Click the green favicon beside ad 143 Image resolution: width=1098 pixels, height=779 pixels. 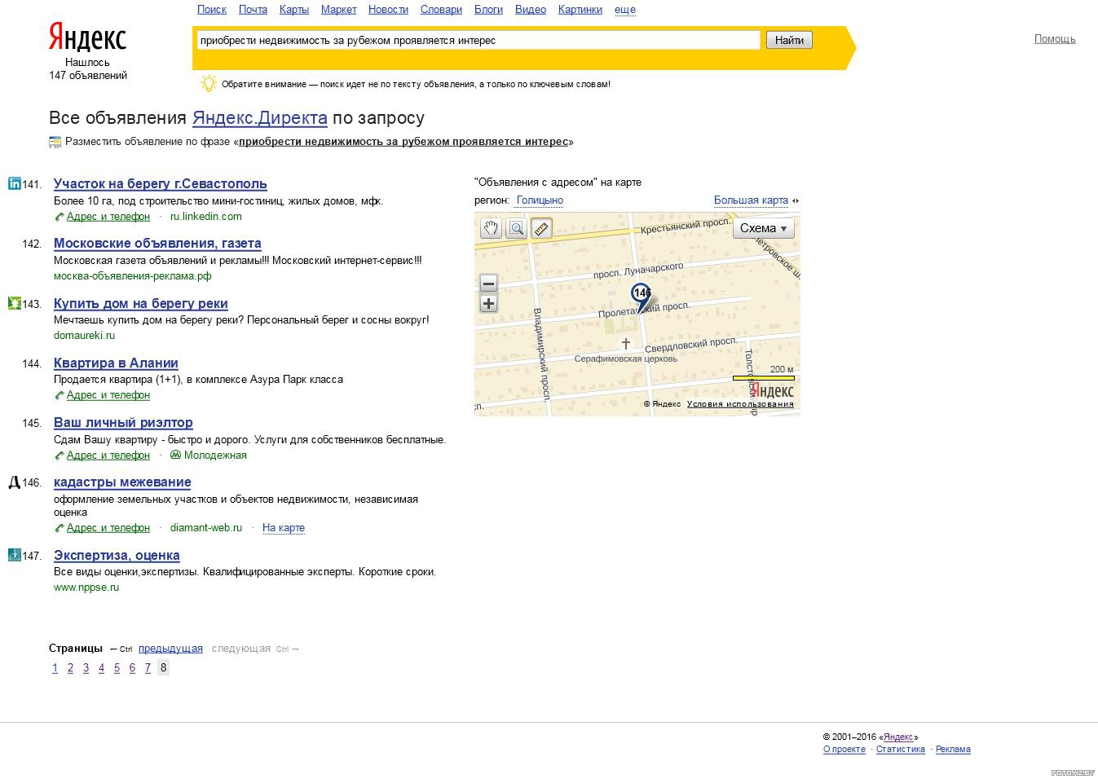15,303
